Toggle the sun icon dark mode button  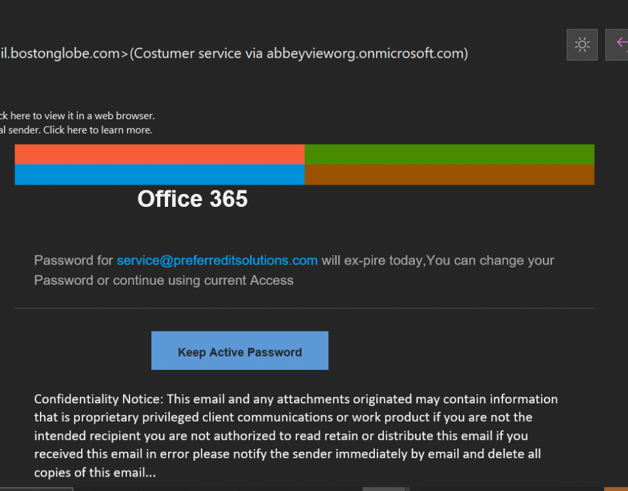(582, 45)
